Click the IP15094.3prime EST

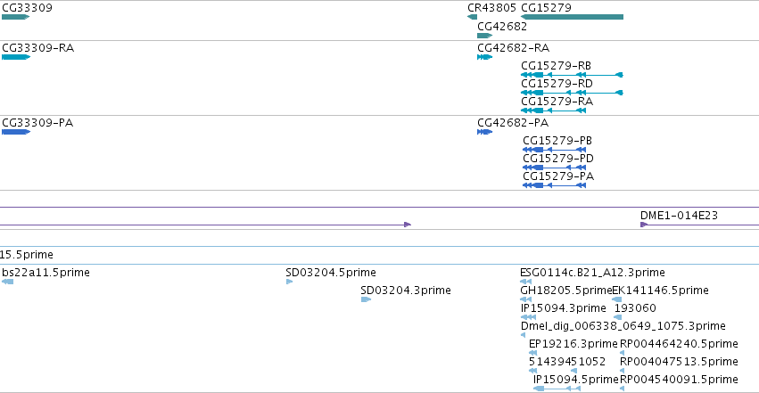(528, 317)
